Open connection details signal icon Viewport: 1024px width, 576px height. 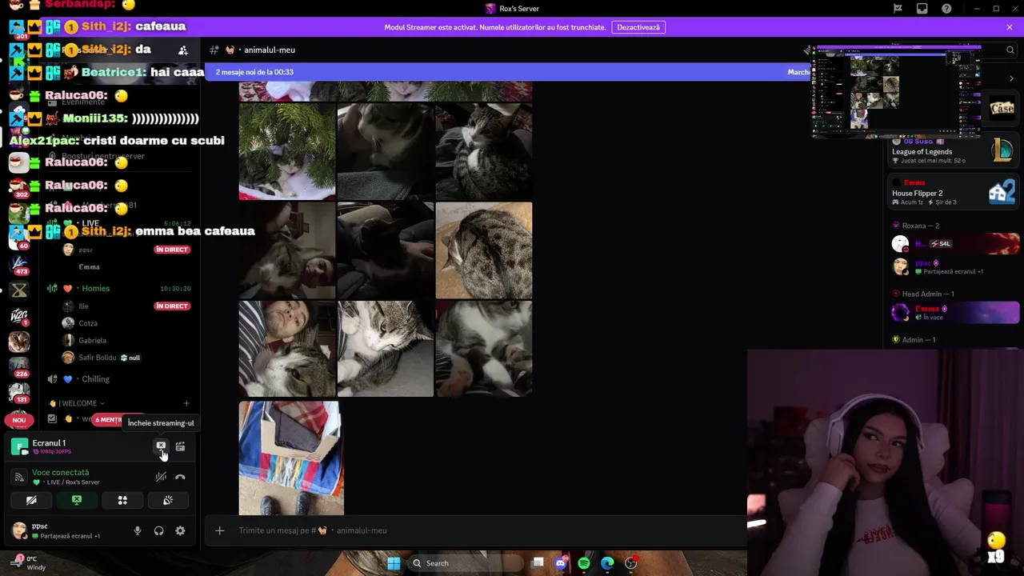click(x=19, y=477)
